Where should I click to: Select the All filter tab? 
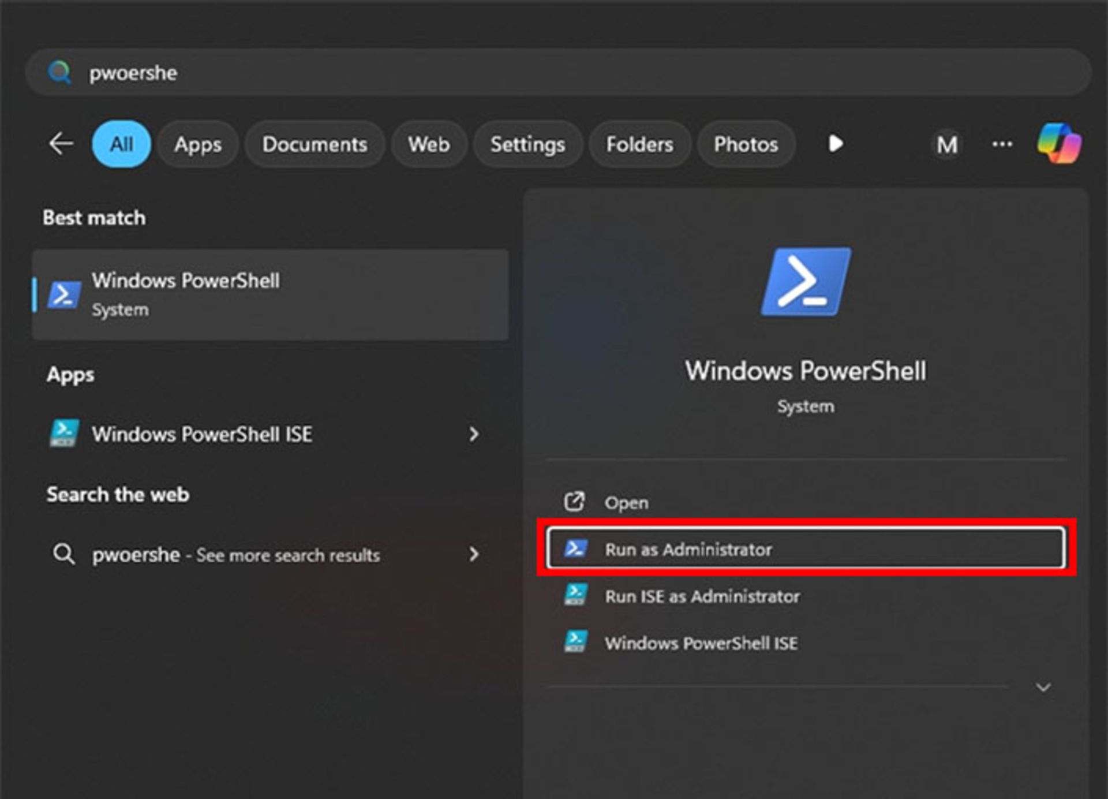pos(122,144)
